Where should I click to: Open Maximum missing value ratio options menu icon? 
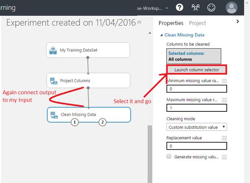pyautogui.click(x=224, y=100)
